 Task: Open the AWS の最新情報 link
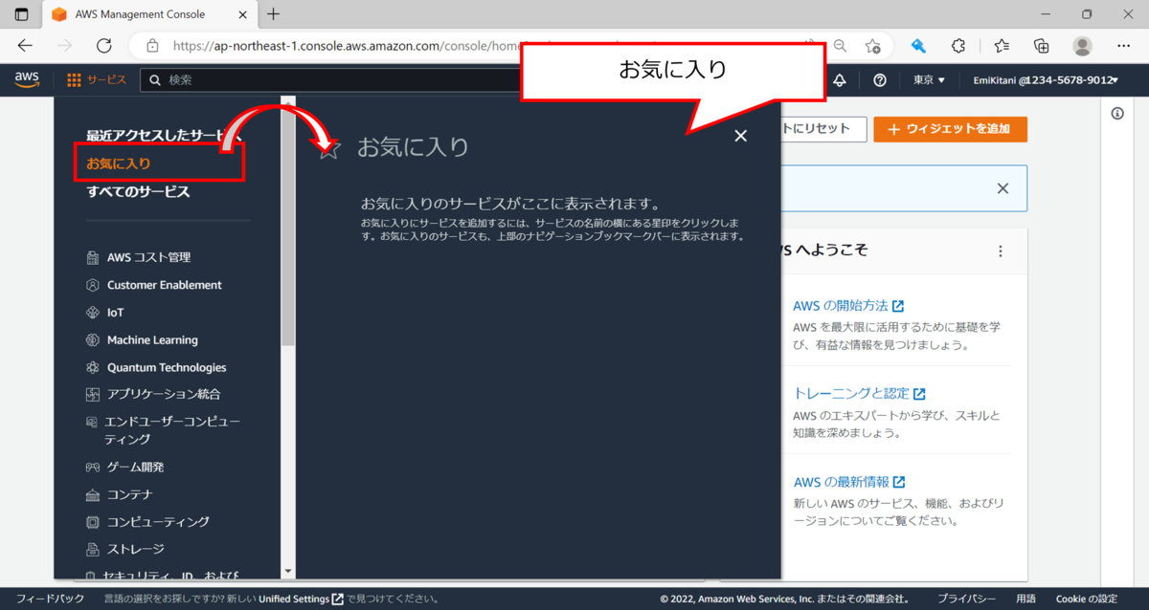[x=849, y=482]
